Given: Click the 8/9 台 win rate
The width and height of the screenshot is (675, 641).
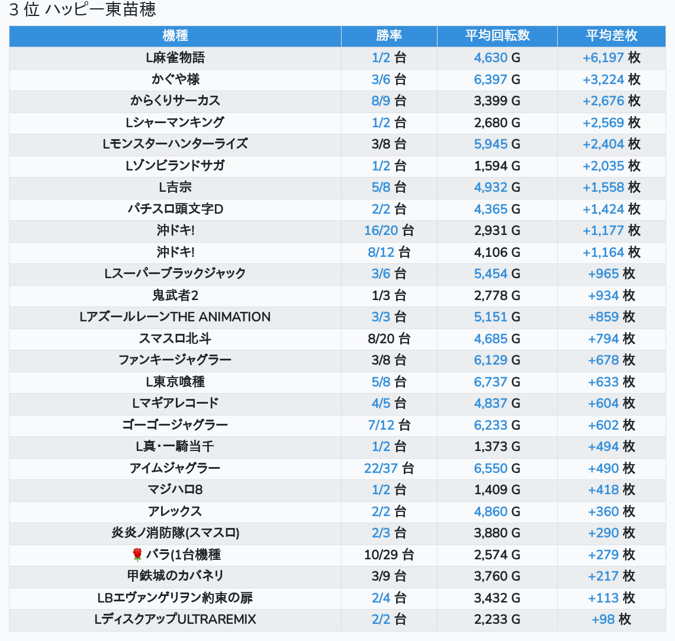Looking at the screenshot, I should click(389, 101).
